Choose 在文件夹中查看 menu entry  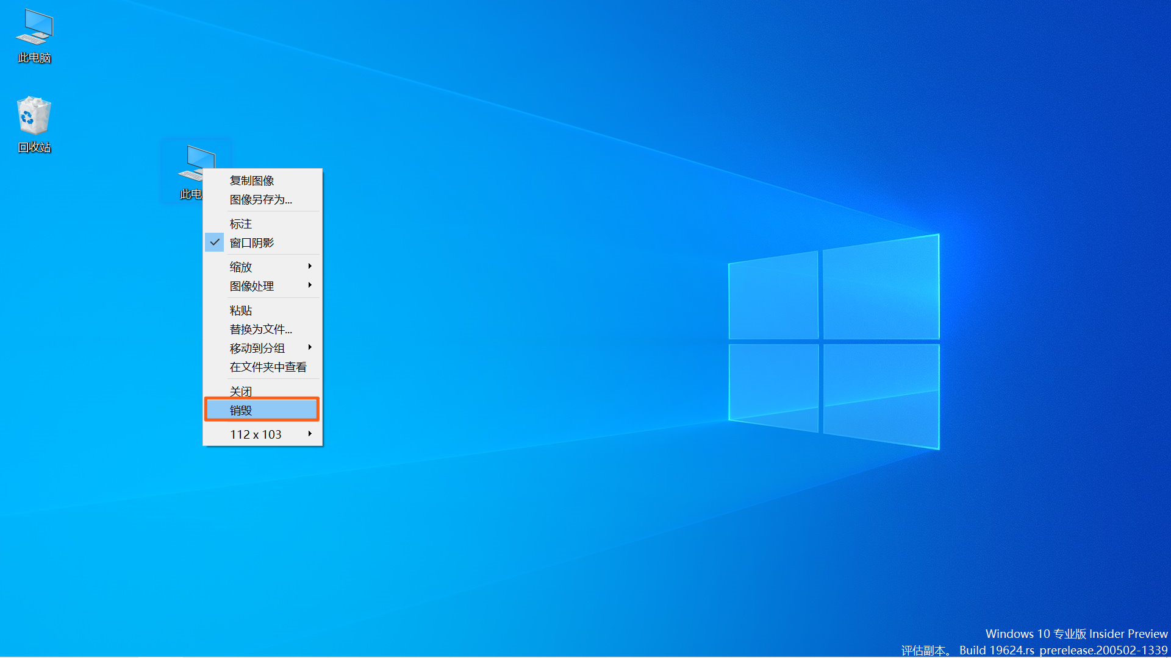click(x=262, y=367)
